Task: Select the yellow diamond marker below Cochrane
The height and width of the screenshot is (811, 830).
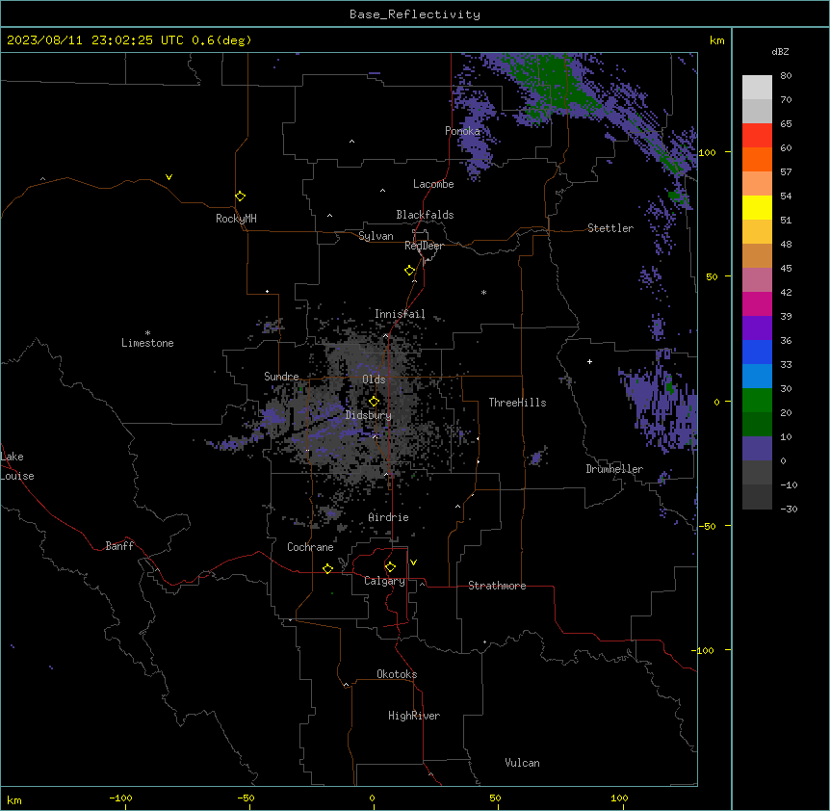Action: pos(327,568)
